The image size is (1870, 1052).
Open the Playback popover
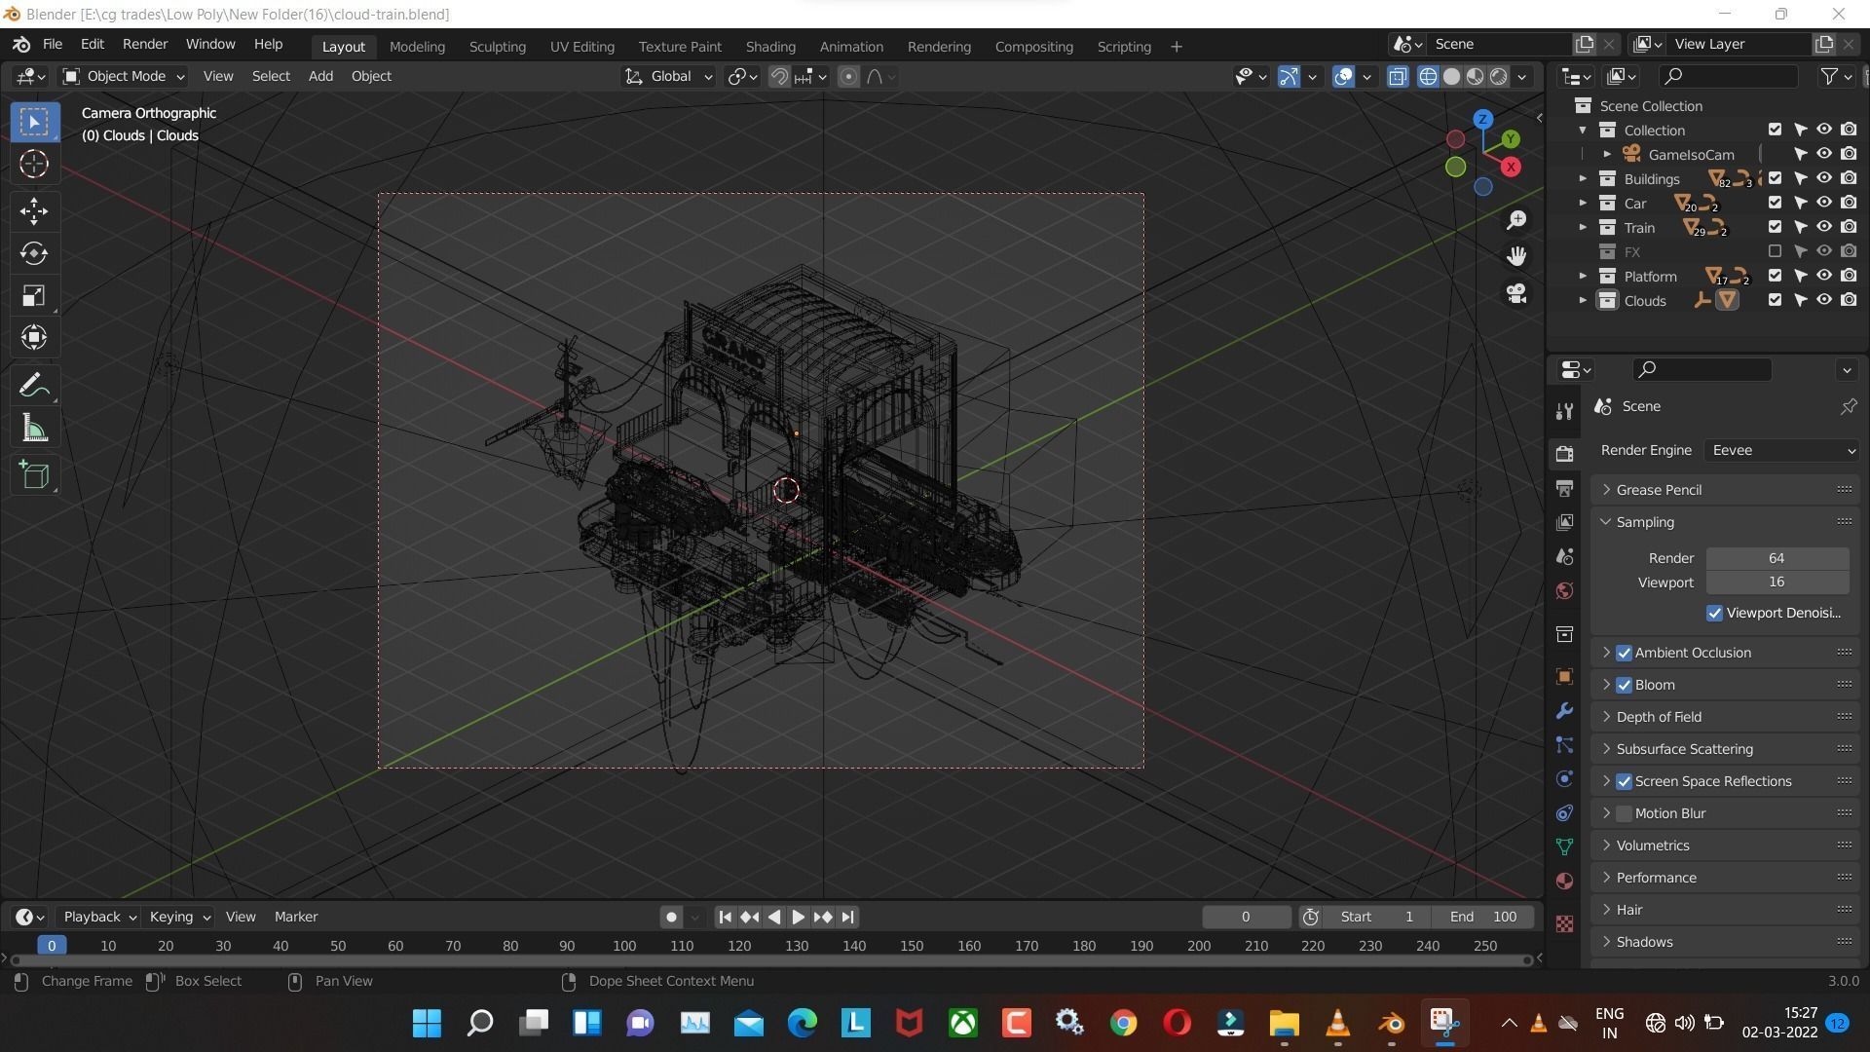click(x=99, y=917)
